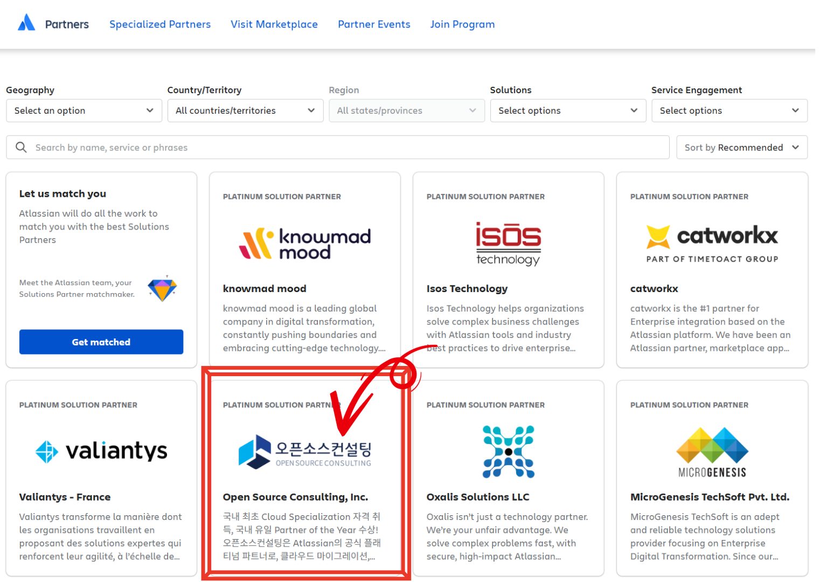Click the Get matched button
This screenshot has width=820, height=582.
101,342
